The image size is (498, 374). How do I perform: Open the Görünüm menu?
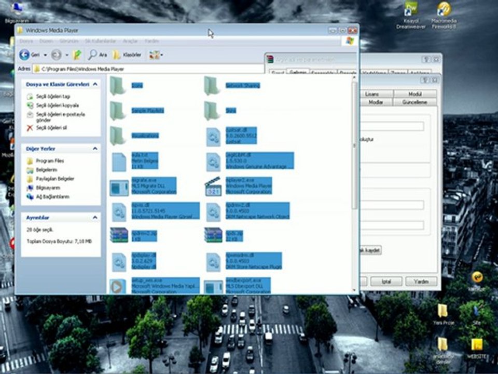(x=69, y=41)
